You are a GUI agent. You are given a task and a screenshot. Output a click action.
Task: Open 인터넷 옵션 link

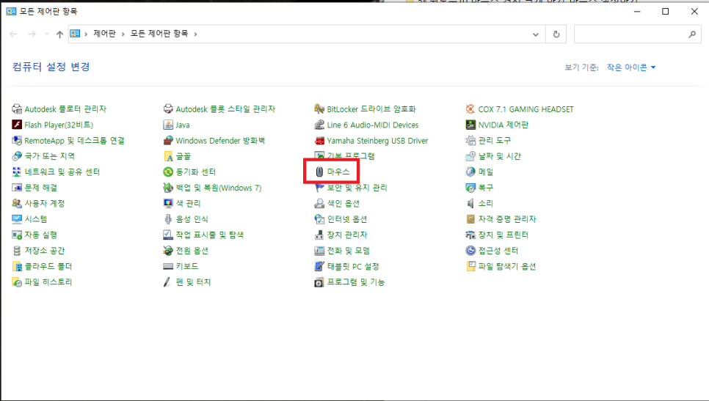click(347, 219)
